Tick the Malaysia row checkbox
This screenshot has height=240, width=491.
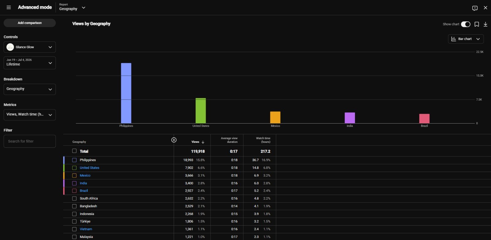pos(74,237)
